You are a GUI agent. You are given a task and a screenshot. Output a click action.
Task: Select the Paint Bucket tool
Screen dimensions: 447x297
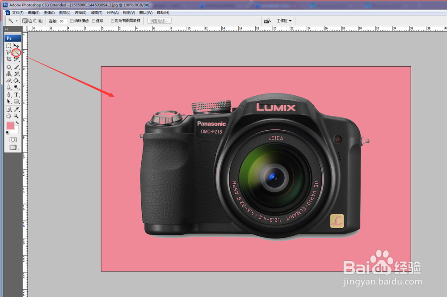coord(16,81)
